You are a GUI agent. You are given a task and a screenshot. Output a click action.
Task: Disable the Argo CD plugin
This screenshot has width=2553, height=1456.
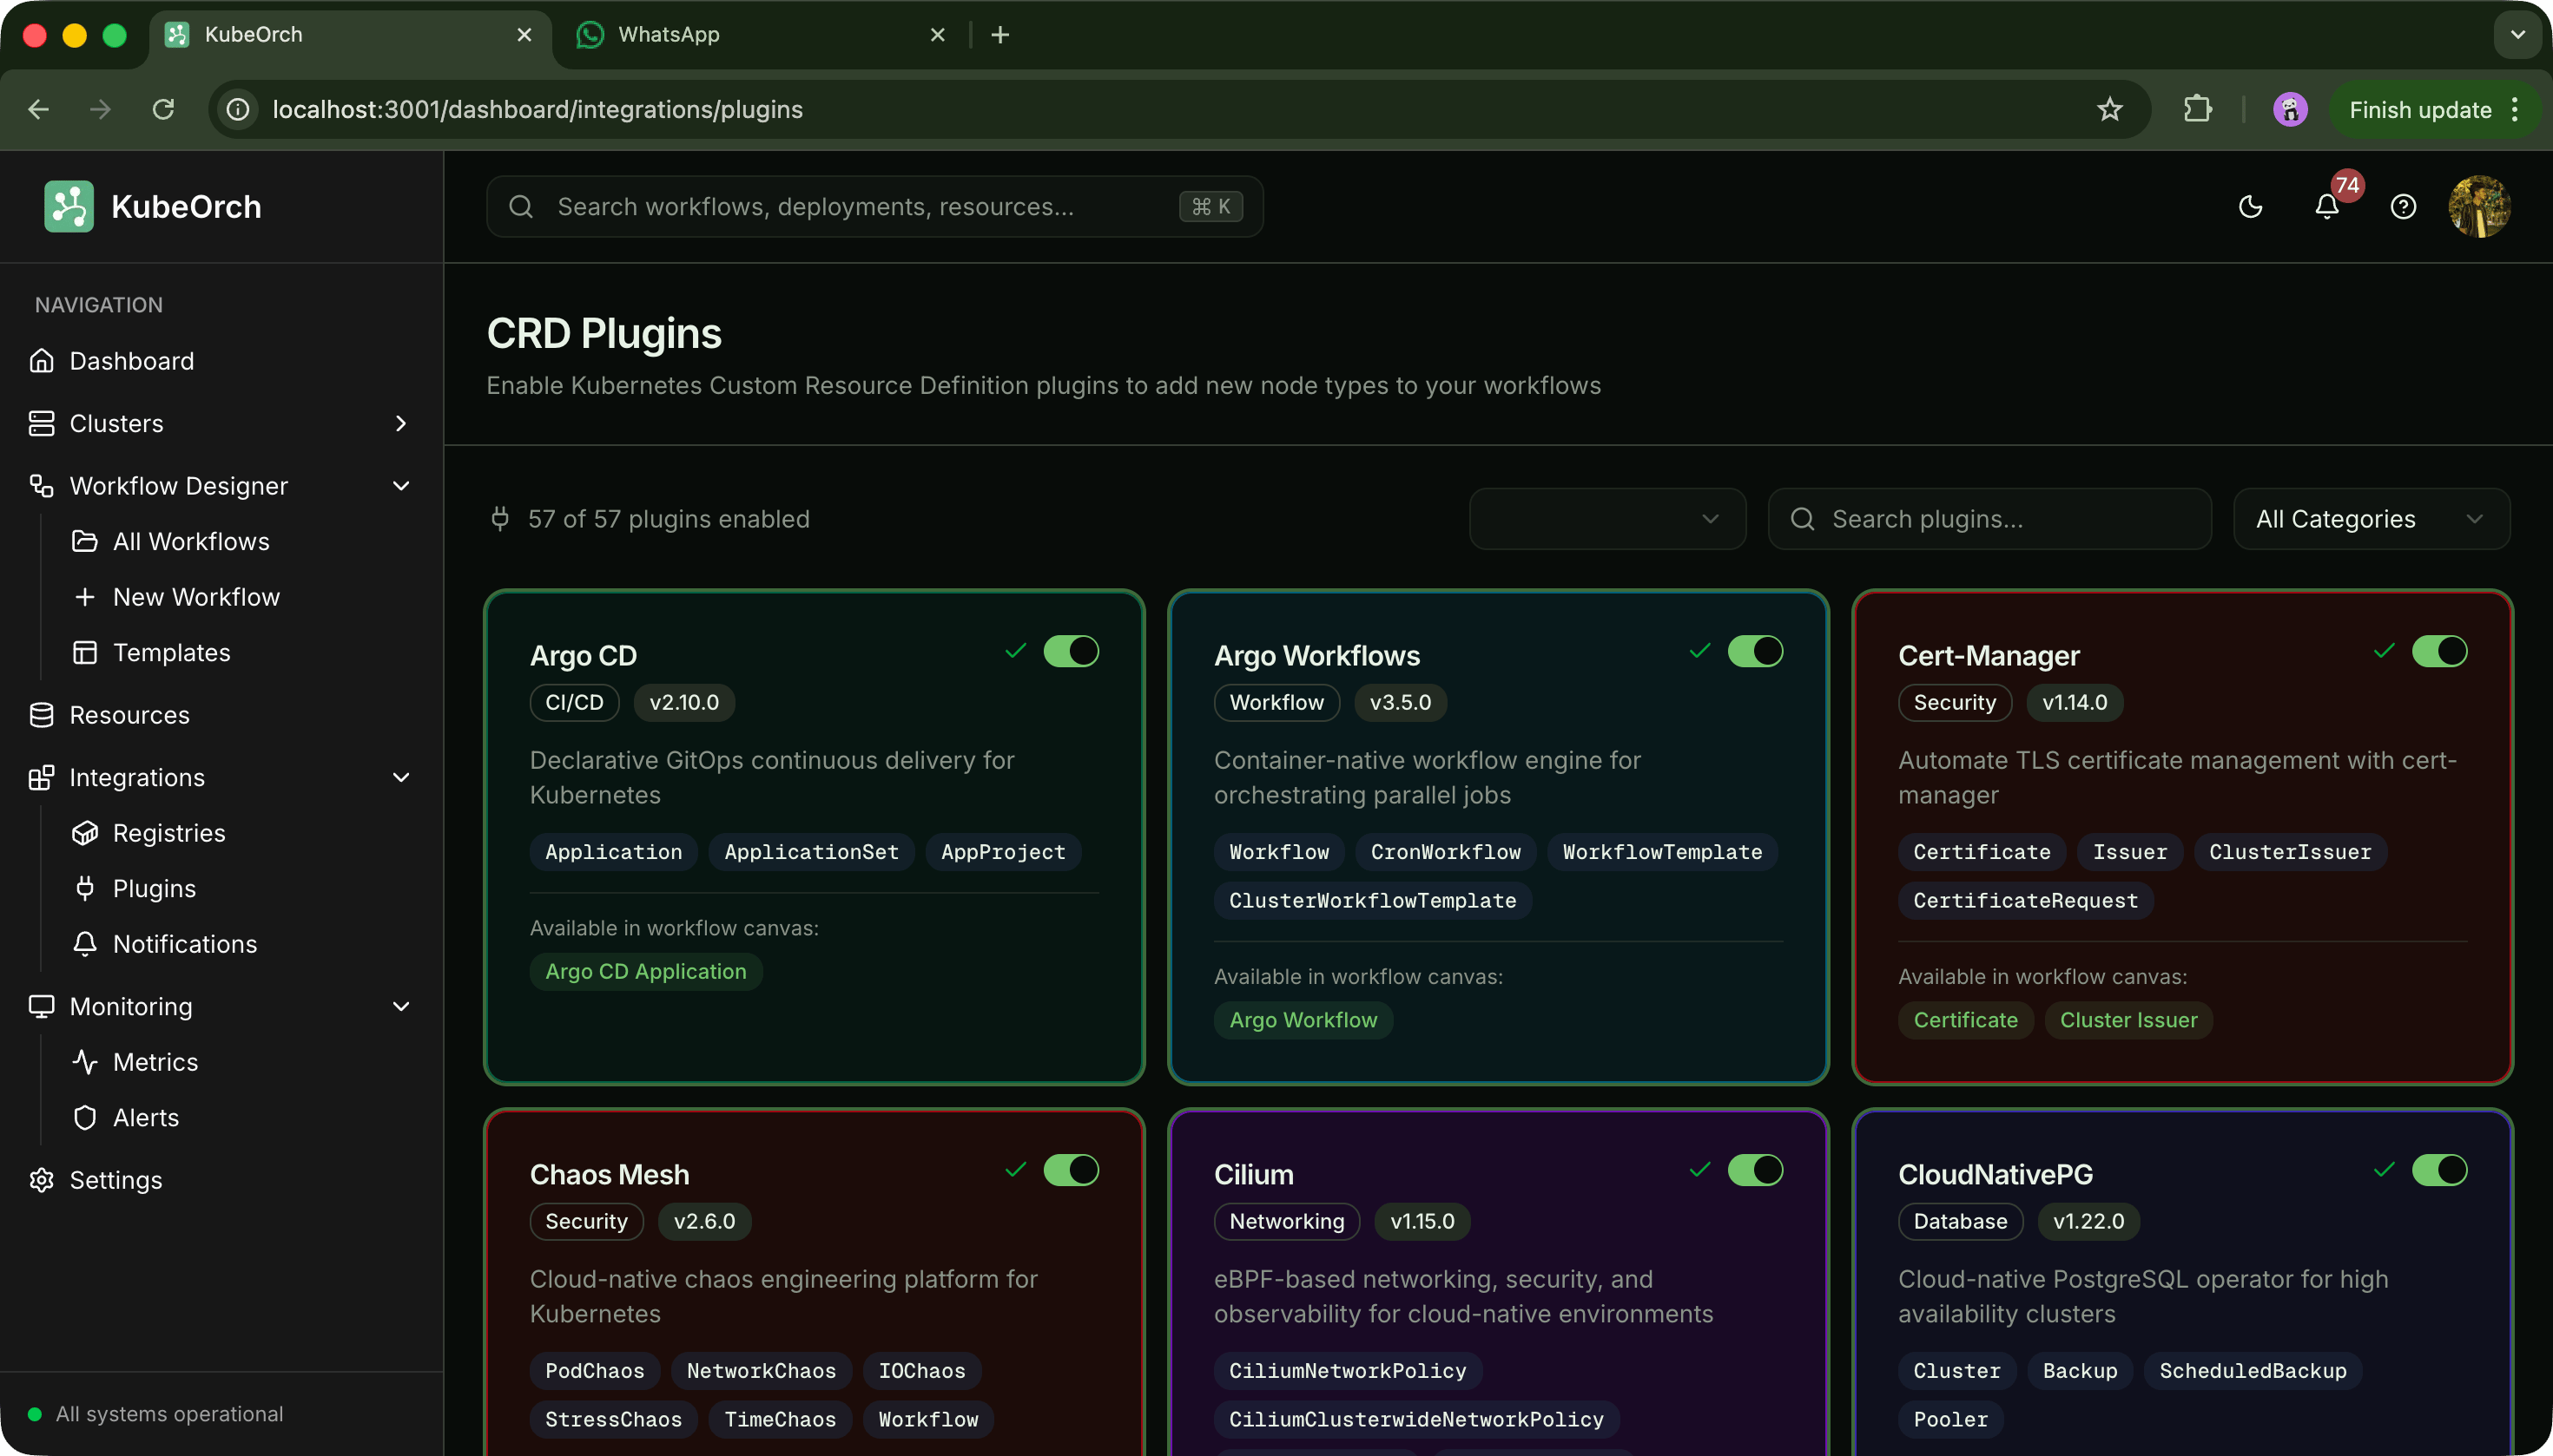(x=1072, y=651)
